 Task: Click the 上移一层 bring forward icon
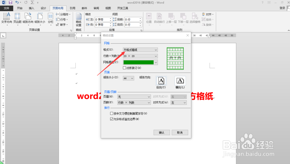[x=171, y=19]
